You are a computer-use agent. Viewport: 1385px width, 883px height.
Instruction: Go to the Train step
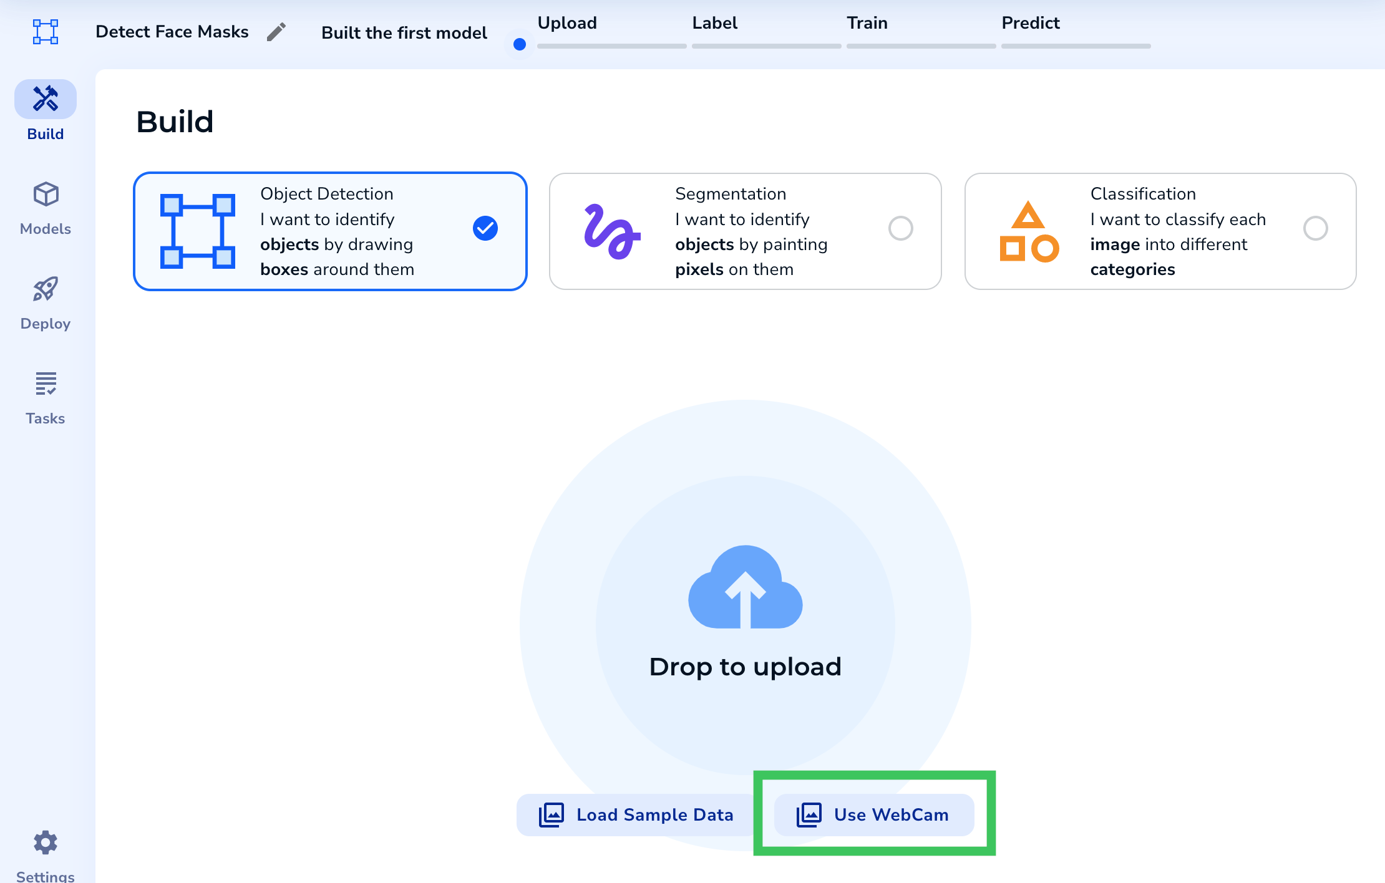(x=867, y=23)
